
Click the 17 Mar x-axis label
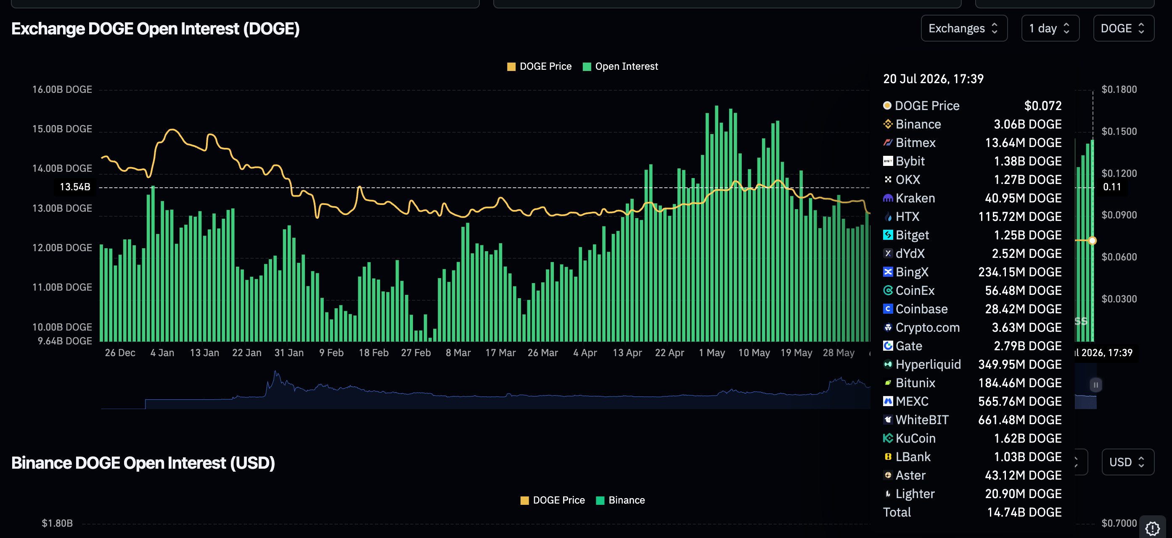point(500,353)
